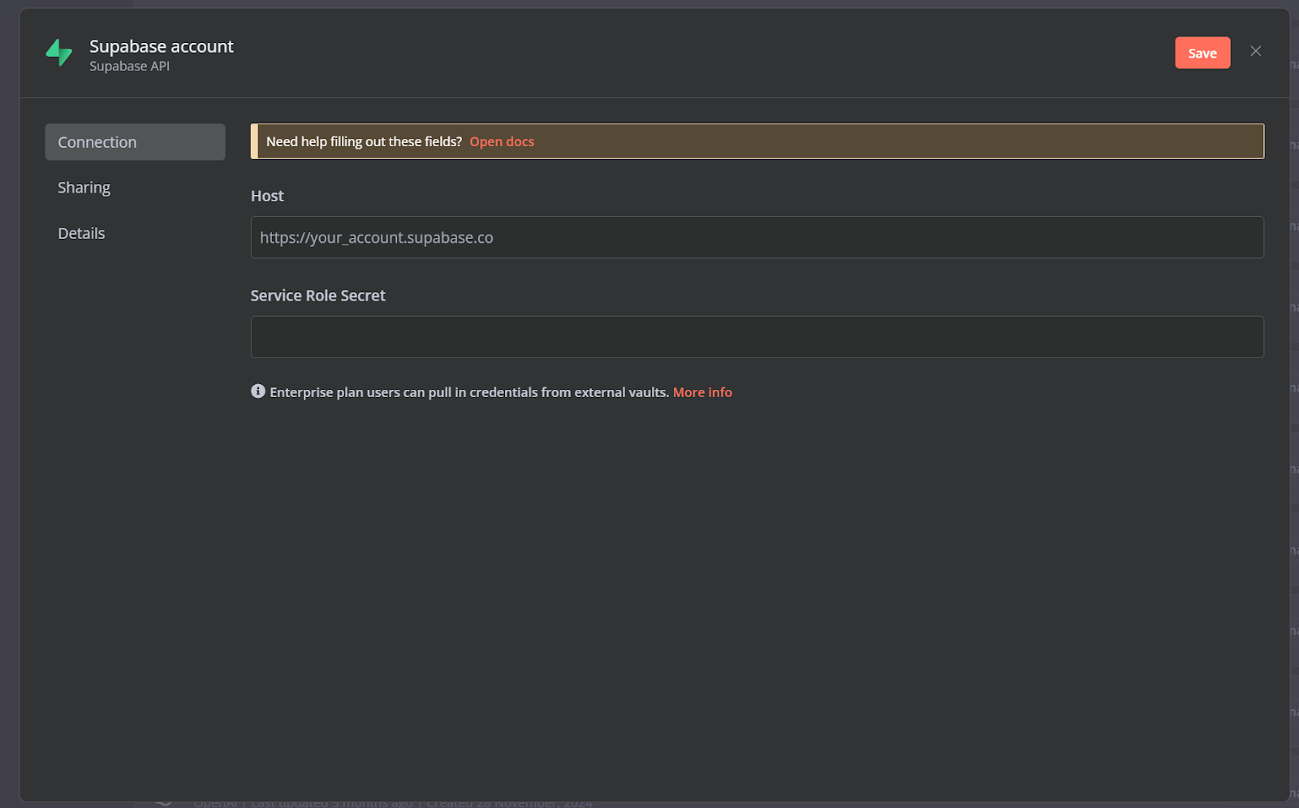Open docs link in help banner
Screen dimensions: 1299x808
point(502,141)
